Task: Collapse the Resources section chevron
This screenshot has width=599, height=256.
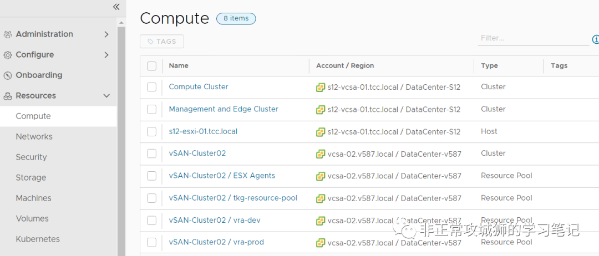Action: point(106,96)
